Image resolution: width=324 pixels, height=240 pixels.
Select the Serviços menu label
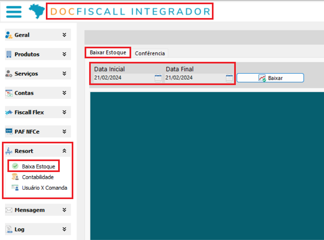[x=26, y=74]
